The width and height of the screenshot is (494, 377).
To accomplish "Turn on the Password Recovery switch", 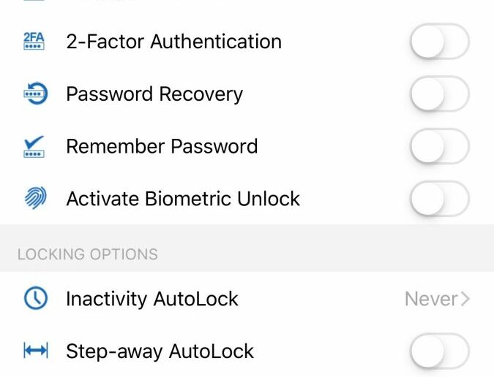I will [x=440, y=94].
